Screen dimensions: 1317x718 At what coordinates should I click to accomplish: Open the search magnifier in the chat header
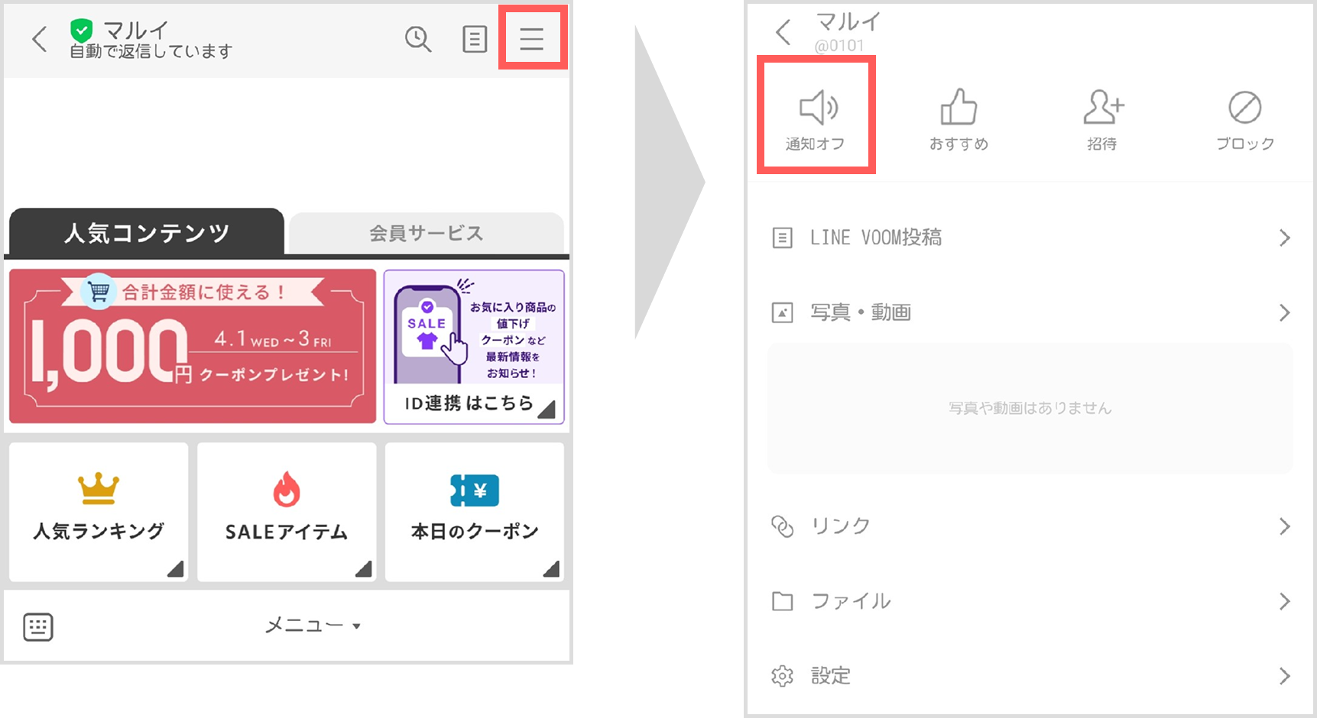click(418, 40)
